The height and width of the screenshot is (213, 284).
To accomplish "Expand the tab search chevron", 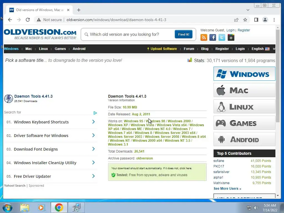I will pyautogui.click(x=248, y=10).
